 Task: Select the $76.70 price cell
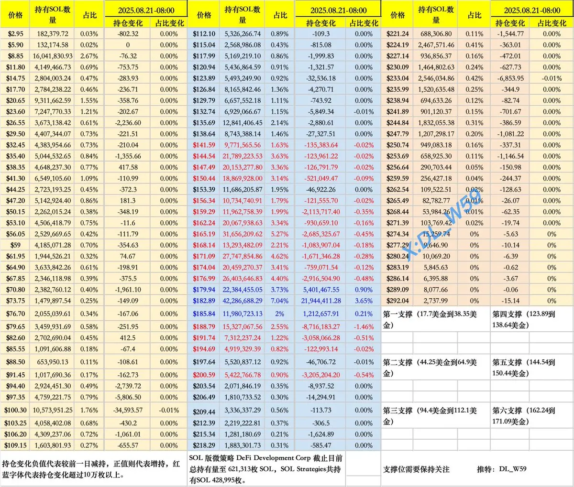pyautogui.click(x=15, y=314)
